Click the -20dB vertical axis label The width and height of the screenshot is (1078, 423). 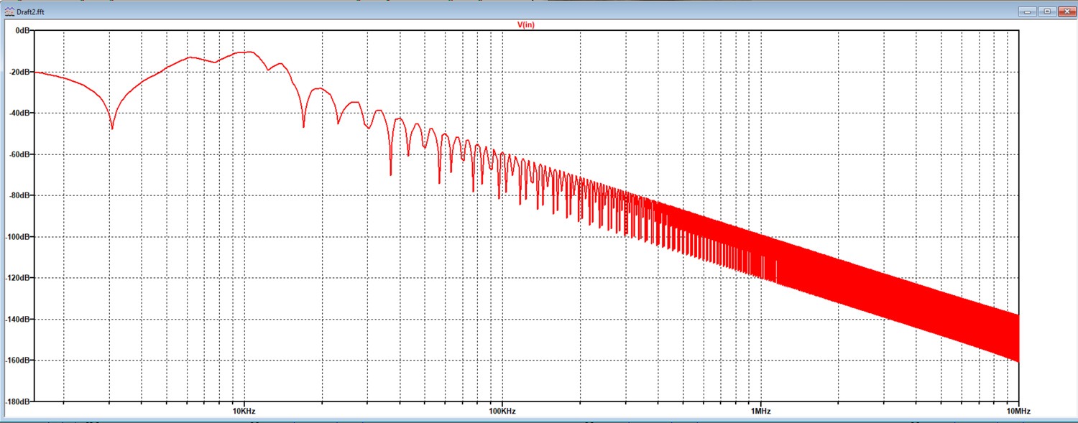(x=19, y=72)
